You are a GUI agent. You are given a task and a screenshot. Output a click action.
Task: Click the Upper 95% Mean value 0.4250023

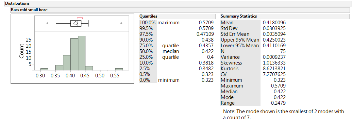click(x=274, y=40)
